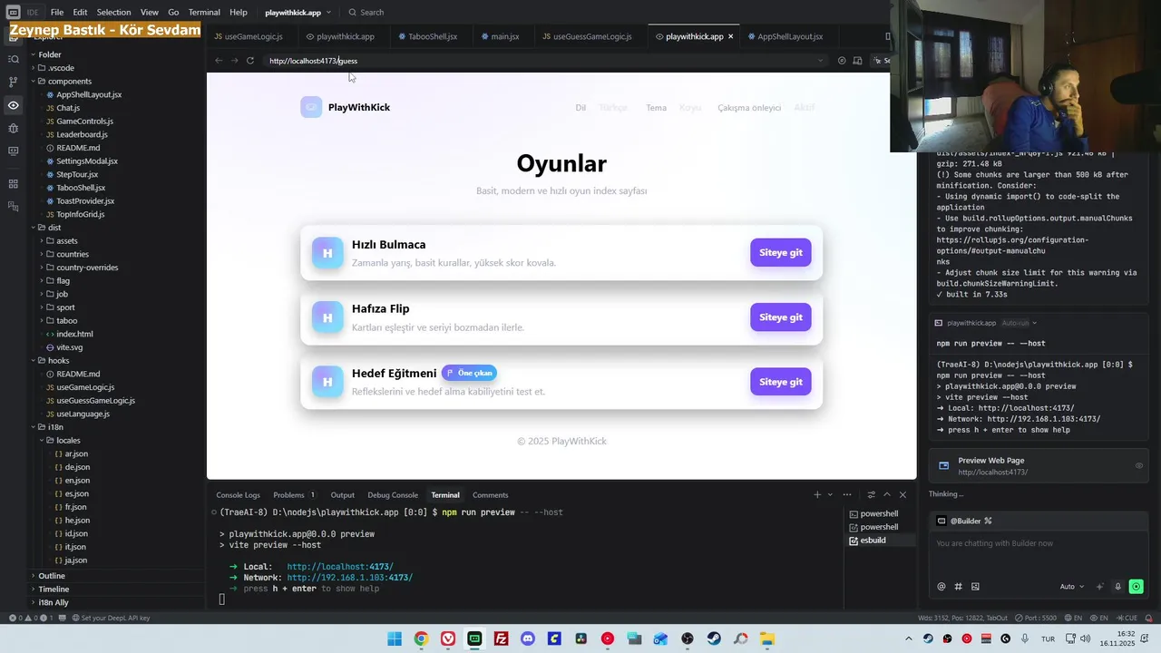Open the Search view in the activity bar

(x=13, y=59)
